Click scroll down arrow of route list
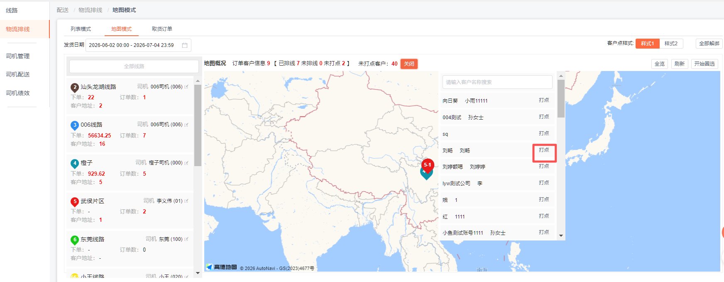 pyautogui.click(x=198, y=273)
